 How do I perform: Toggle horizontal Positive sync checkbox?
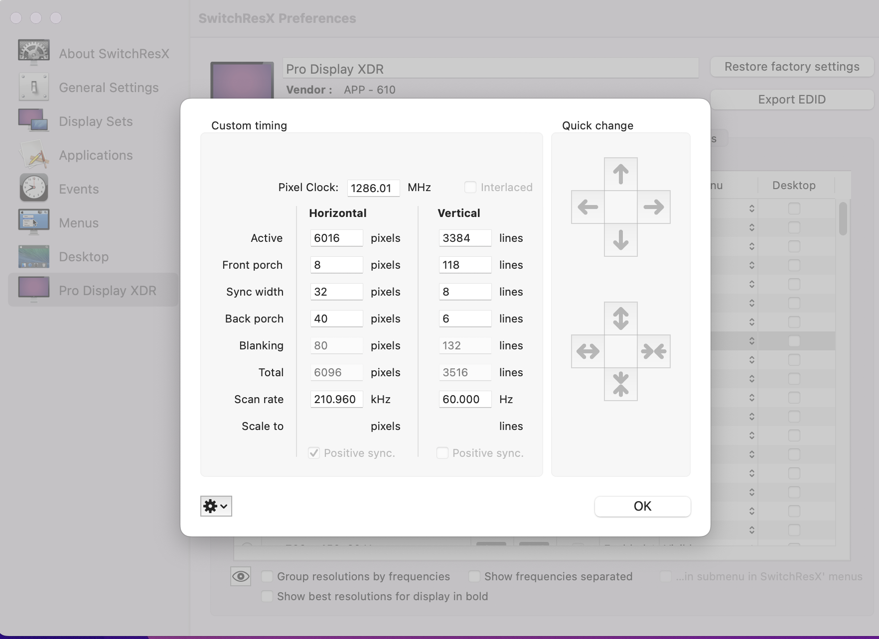pos(314,453)
